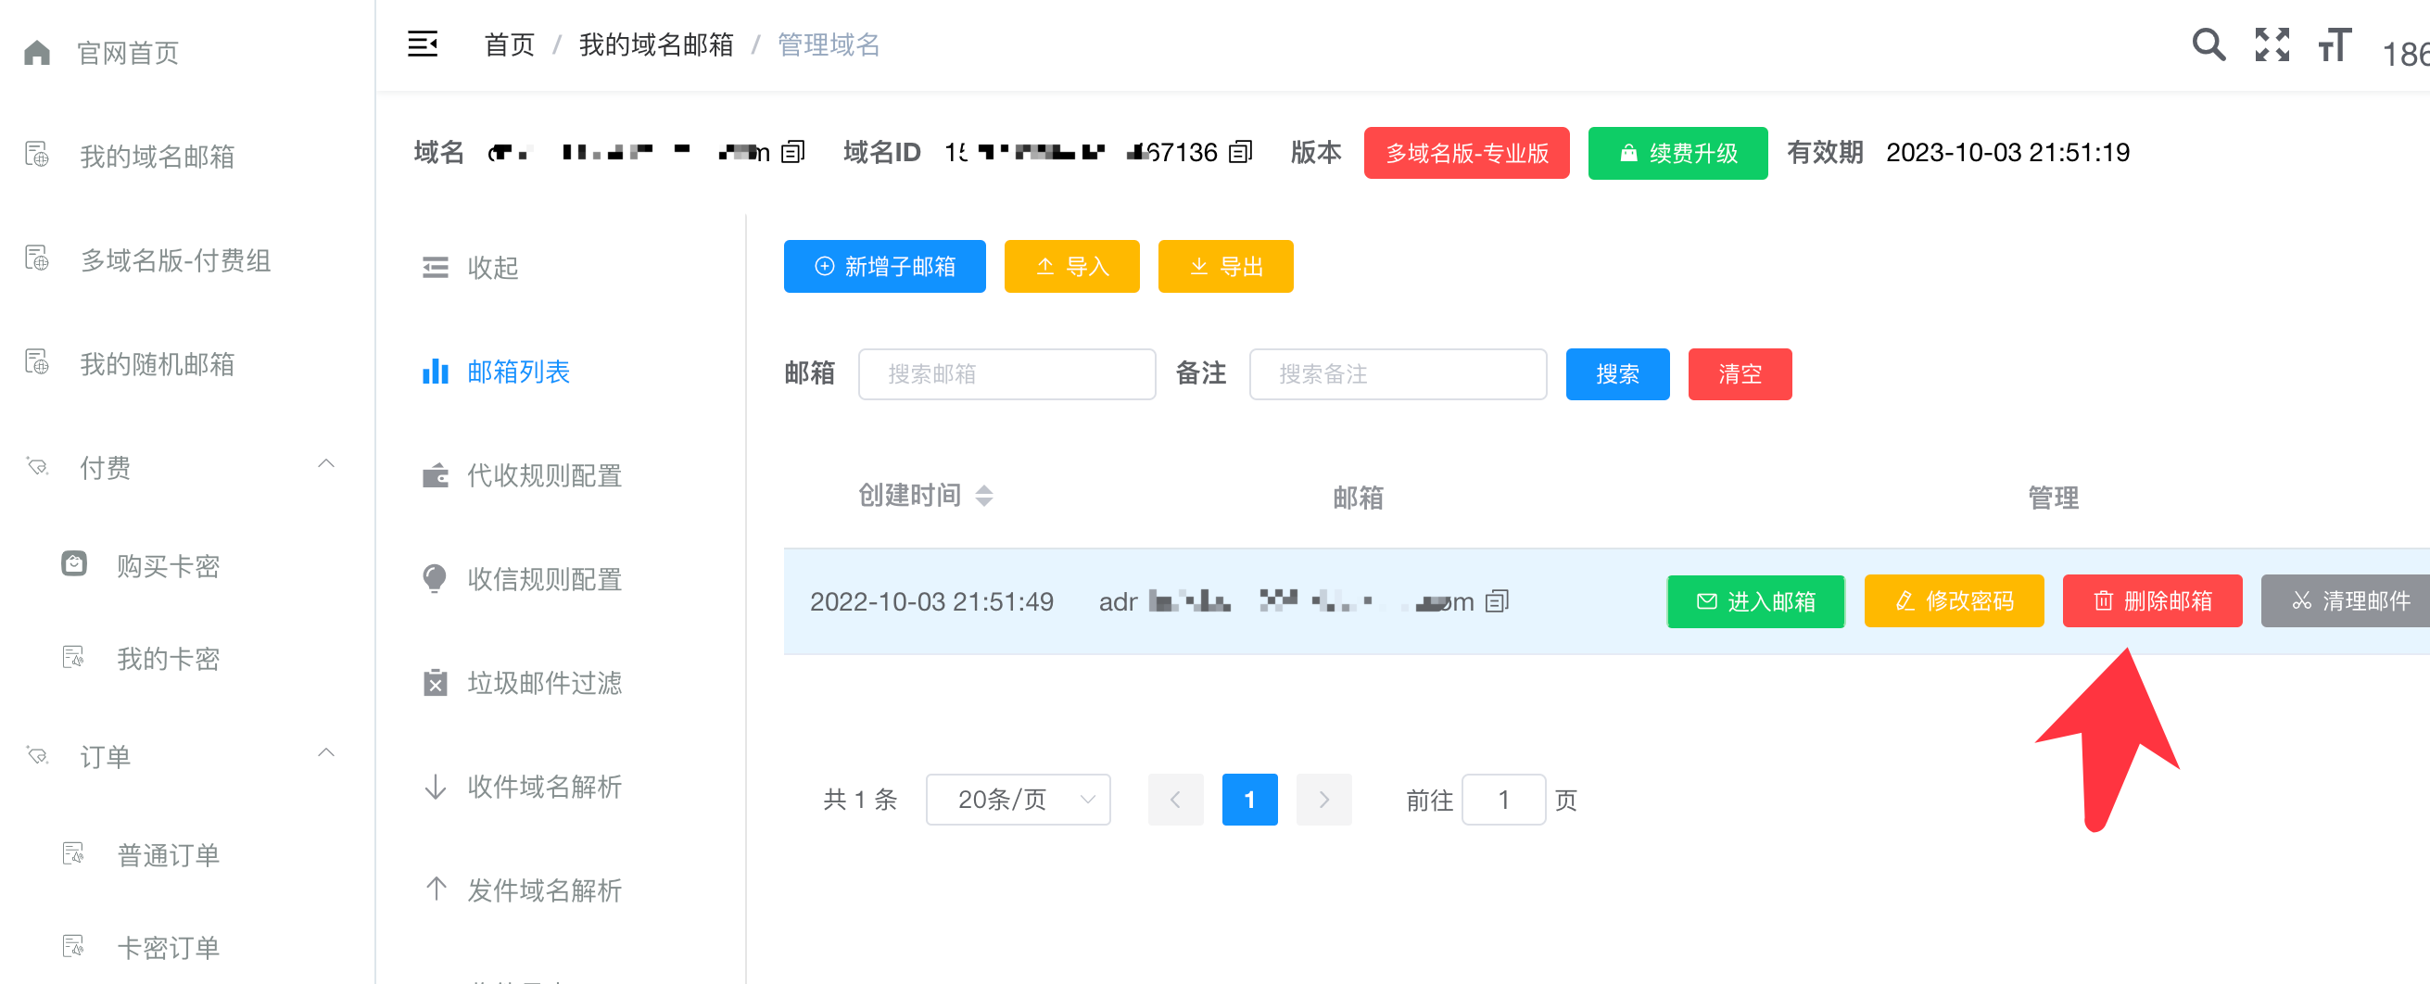Collapse the 付费 menu group chevron
This screenshot has width=2430, height=984.
(x=326, y=463)
